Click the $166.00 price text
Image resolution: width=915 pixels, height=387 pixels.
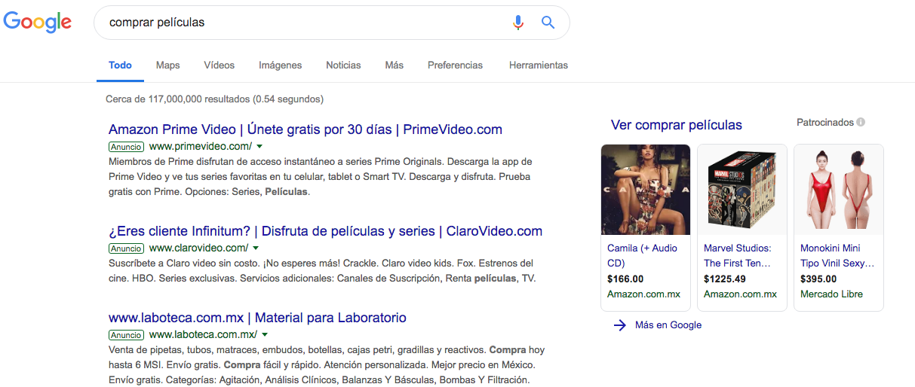tap(625, 279)
